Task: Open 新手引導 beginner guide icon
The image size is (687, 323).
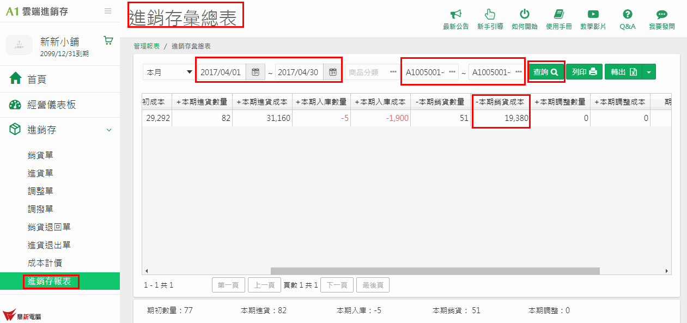Action: coord(490,14)
